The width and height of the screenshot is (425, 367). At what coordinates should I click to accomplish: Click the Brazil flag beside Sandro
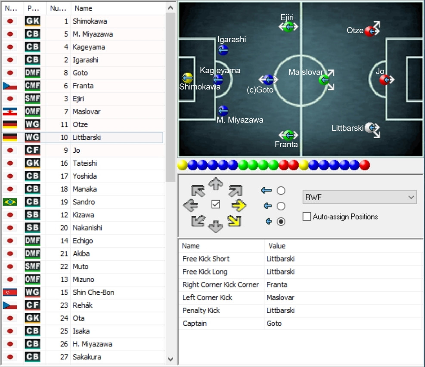click(10, 202)
